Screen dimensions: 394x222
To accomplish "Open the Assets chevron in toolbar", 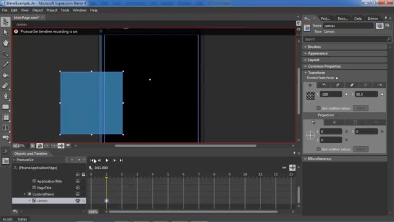I will (x=6, y=151).
